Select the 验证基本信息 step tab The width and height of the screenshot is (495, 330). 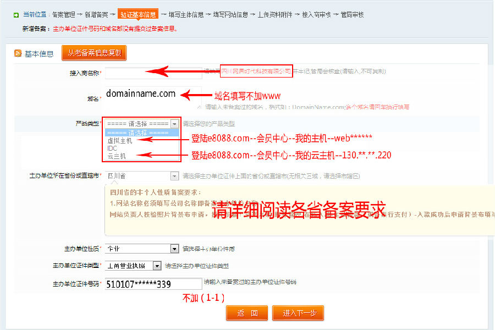pos(138,15)
